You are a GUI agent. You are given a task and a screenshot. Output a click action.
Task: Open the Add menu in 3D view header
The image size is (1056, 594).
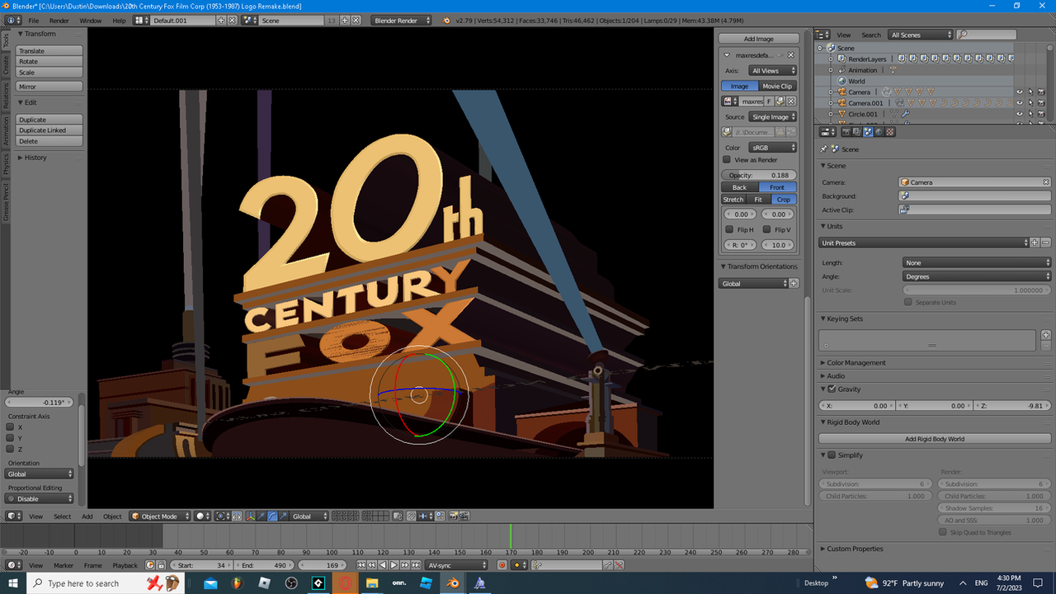[x=87, y=516]
